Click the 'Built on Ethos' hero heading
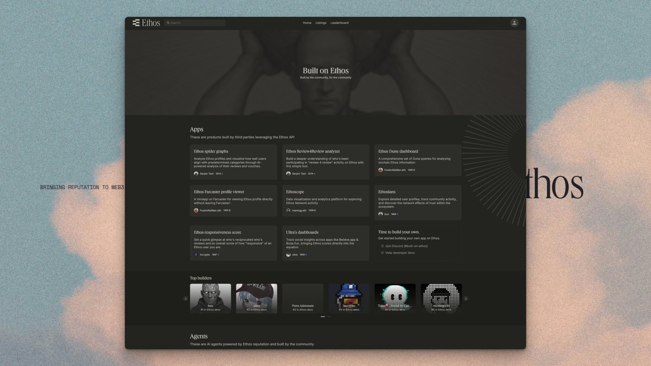Screen dimensions: 651x366 325,70
